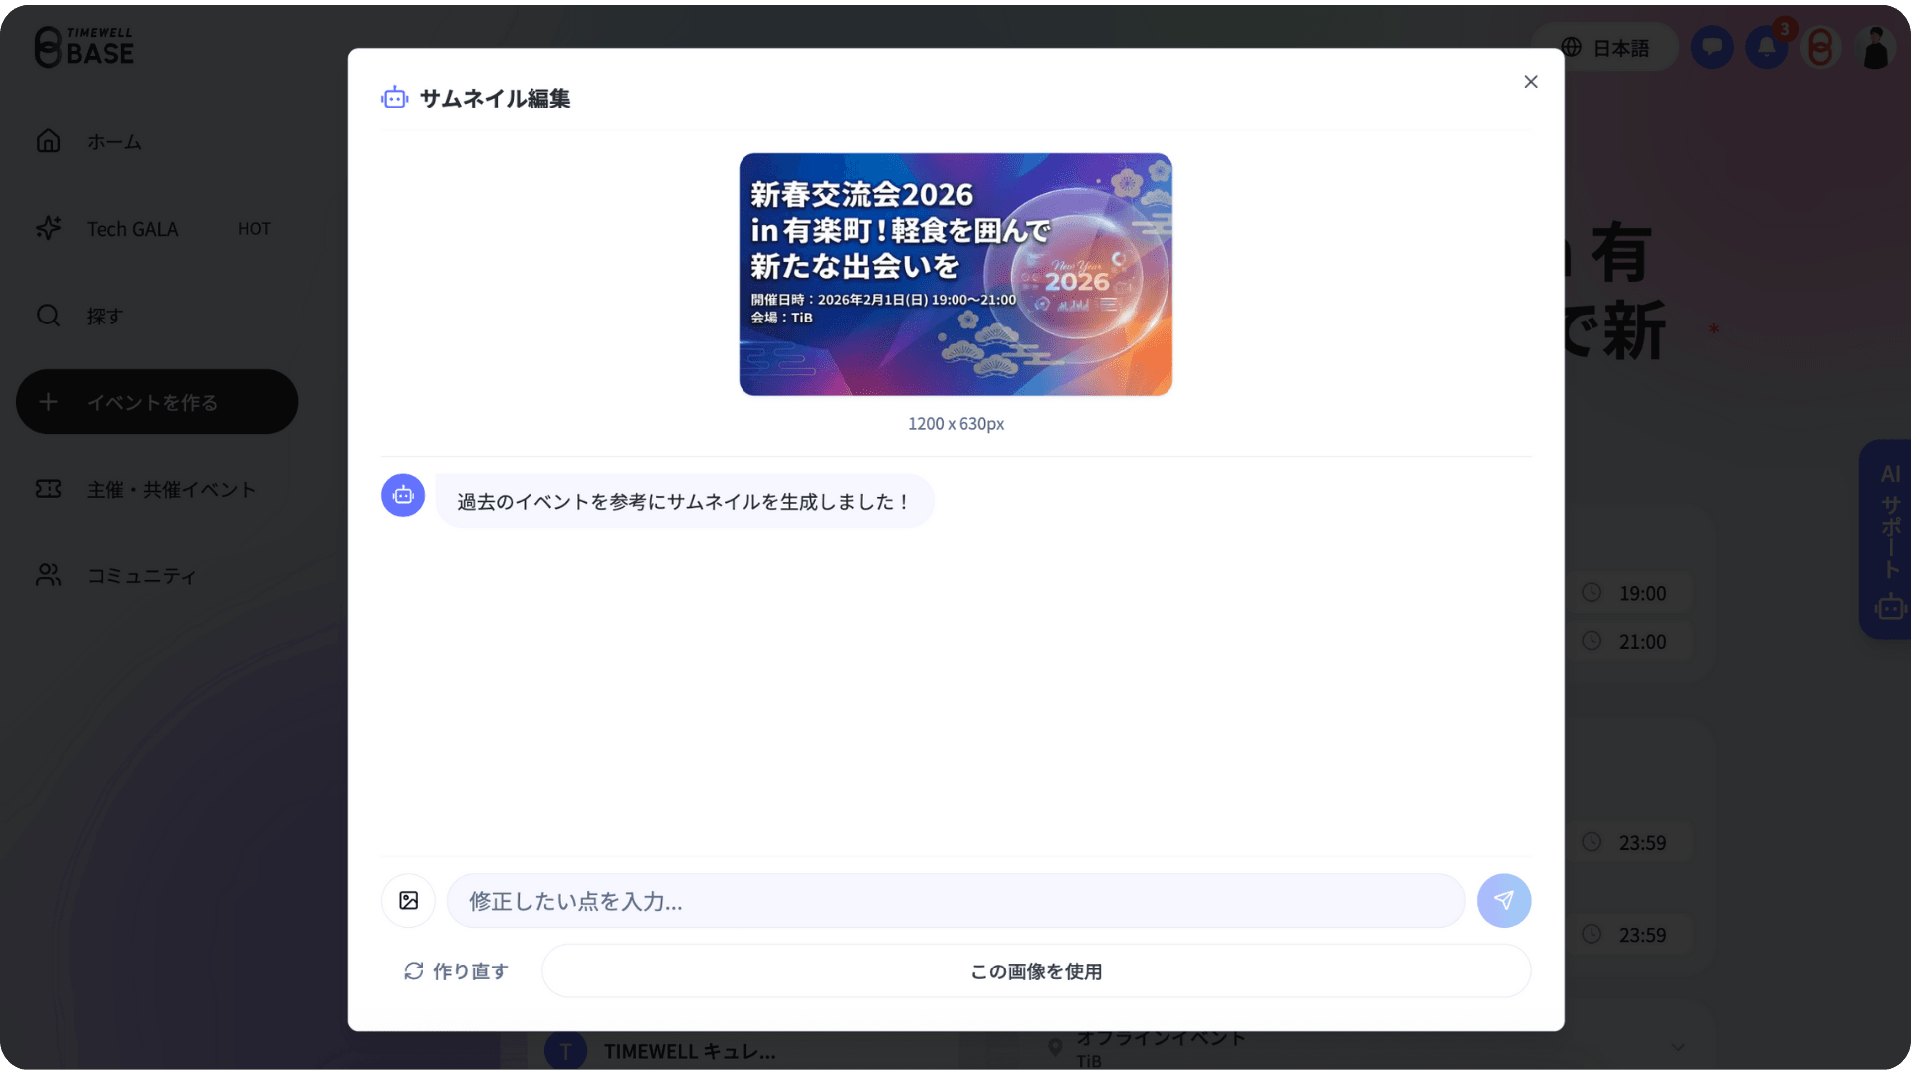
Task: Click the robot icon next to サムネイル編集
Action: pyautogui.click(x=394, y=97)
